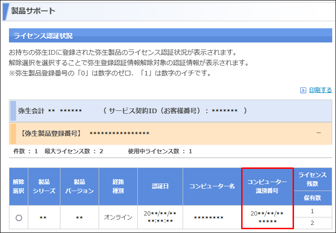Click the コンピューター識別番号 value cell
Screen dimensions: 336x233
pos(267,217)
